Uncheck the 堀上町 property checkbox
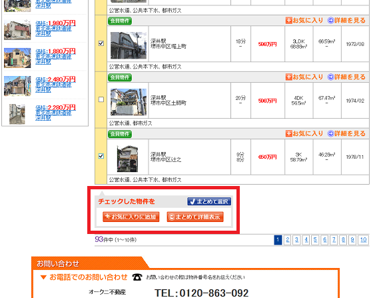This screenshot has height=298, width=373. tap(101, 43)
